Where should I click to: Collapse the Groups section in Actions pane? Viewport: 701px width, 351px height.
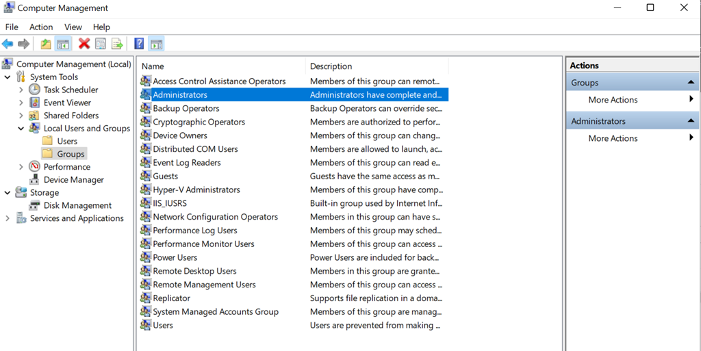691,83
